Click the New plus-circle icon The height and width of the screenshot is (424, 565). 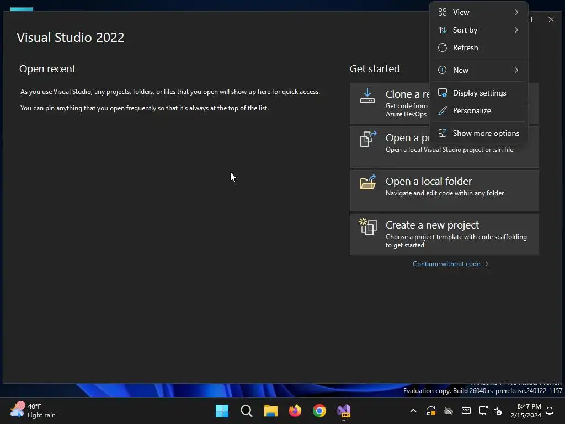coord(443,70)
